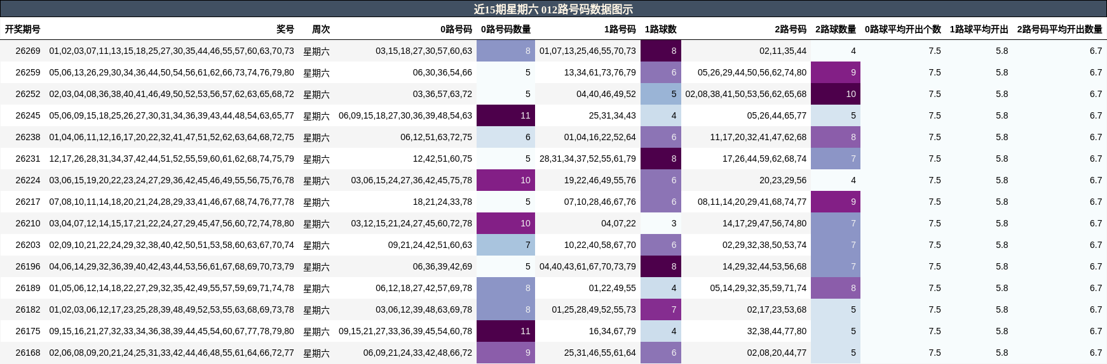The height and width of the screenshot is (364, 1107).
Task: Select 1路号码 cell 16,34,67,79
Action: (x=613, y=331)
